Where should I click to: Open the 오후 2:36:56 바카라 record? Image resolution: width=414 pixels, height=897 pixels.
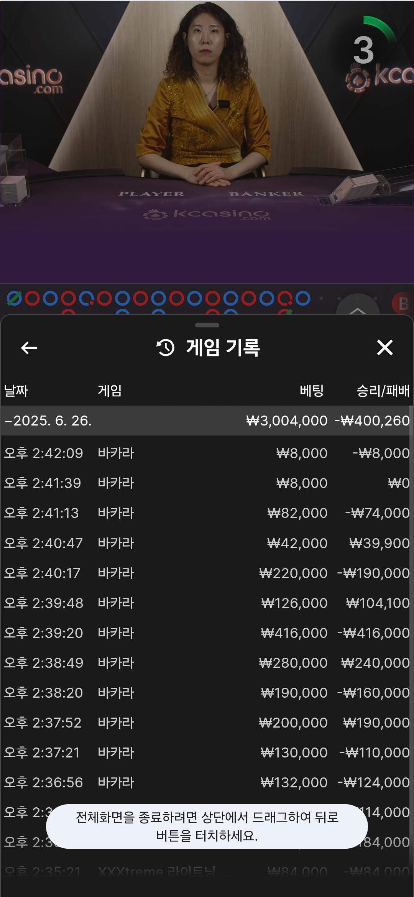coord(207,782)
